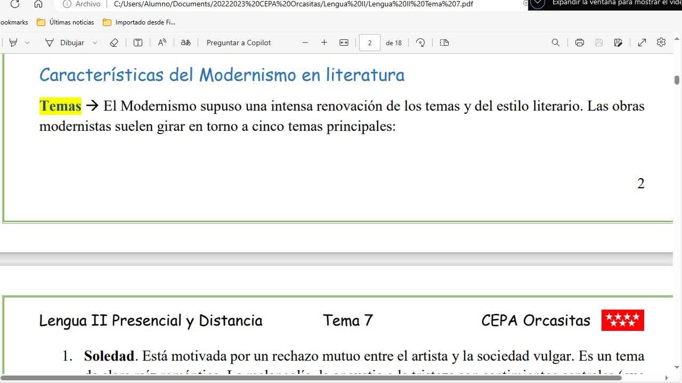Click the bookmarks bar label at left edge

(14, 22)
